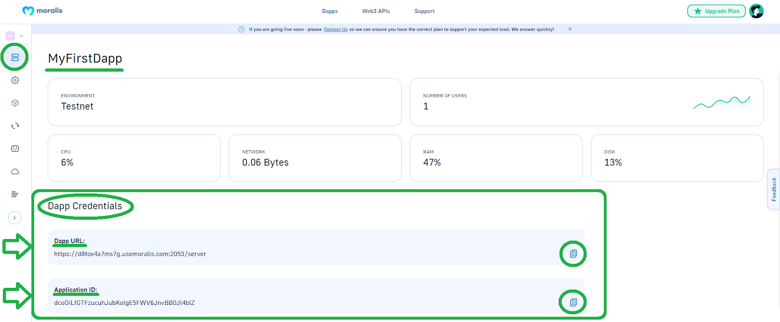Expand the sidebar with chevron button
The image size is (780, 322).
point(15,218)
